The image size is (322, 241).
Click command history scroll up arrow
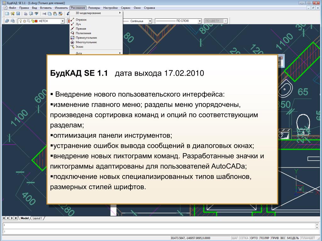(x=318, y=224)
